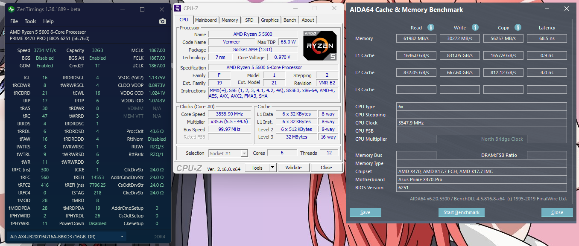Image resolution: width=579 pixels, height=246 pixels.
Task: Open the File menu in ZenTimings
Action: 14,21
